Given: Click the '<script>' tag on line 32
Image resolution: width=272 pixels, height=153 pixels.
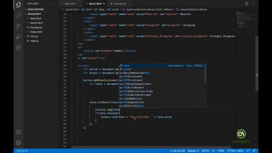Looking at the screenshot, I should click(x=83, y=65).
